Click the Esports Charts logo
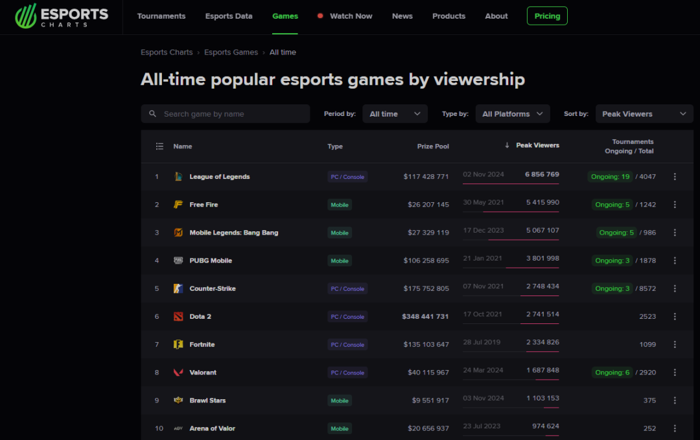 (x=62, y=16)
